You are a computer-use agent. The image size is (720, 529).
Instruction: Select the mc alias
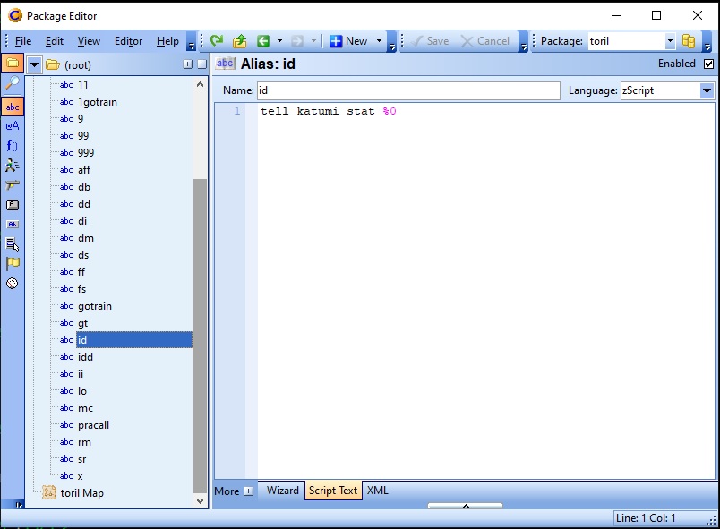pyautogui.click(x=85, y=408)
